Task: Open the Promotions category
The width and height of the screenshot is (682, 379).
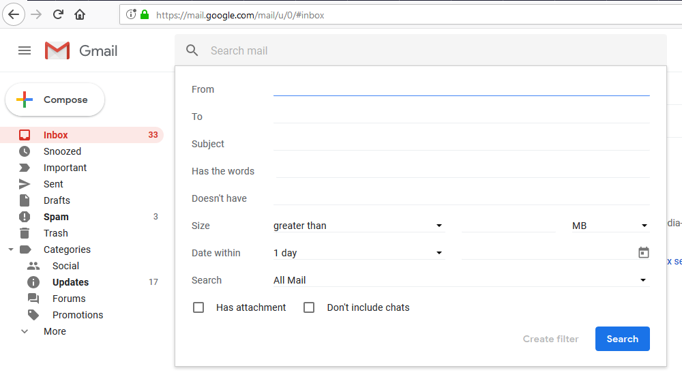Action: click(x=78, y=315)
